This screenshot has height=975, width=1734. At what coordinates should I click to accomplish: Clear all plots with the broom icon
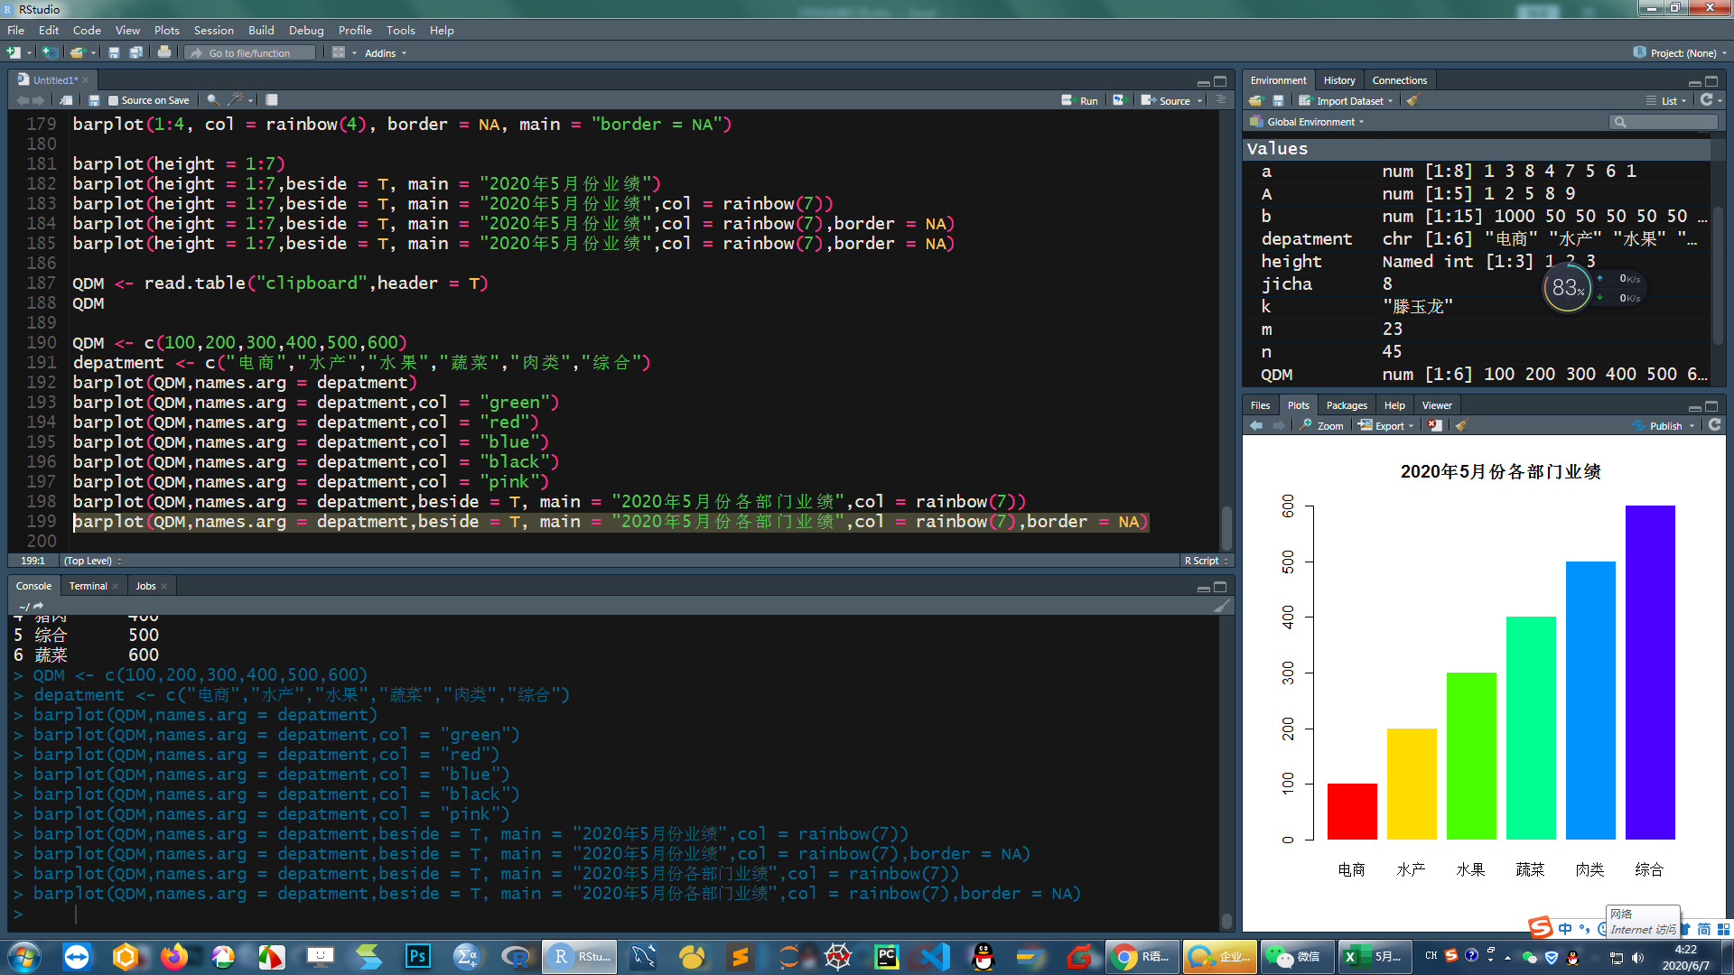click(1462, 425)
